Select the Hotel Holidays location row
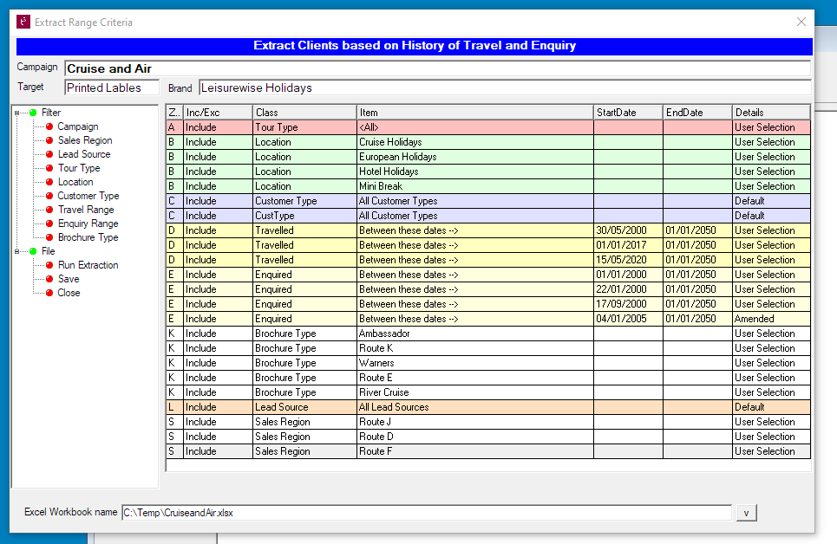Viewport: 837px width, 544px height. [x=488, y=172]
